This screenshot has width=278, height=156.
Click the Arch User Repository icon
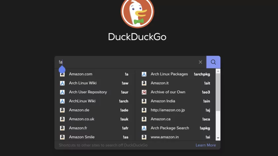(62, 92)
